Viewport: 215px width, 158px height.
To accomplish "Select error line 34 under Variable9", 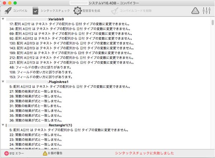I will (70, 29).
